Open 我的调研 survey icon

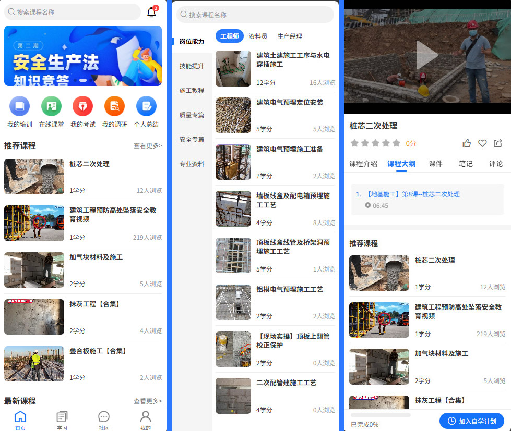click(114, 106)
